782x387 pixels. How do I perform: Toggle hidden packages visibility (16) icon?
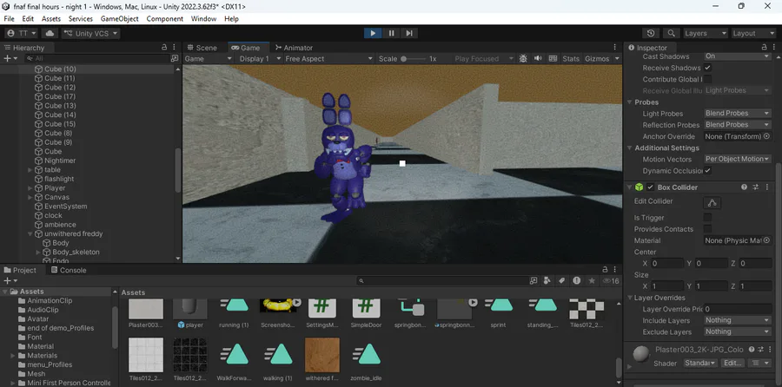[x=611, y=281]
